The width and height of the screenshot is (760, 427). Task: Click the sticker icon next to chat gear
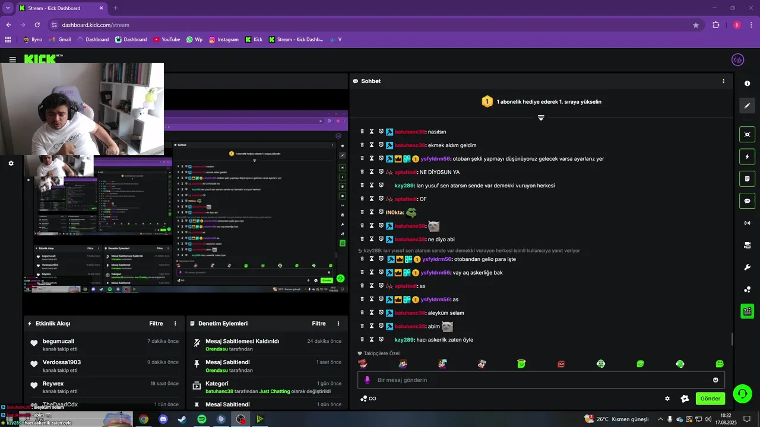point(685,399)
